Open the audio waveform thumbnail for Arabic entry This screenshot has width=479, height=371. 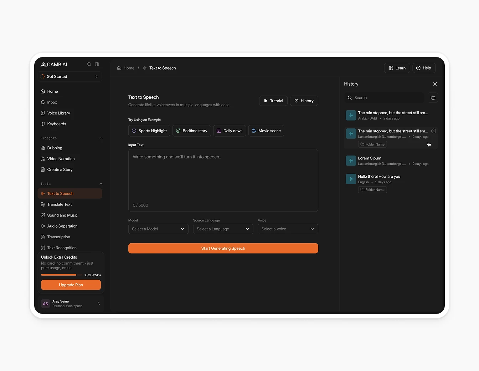point(351,115)
